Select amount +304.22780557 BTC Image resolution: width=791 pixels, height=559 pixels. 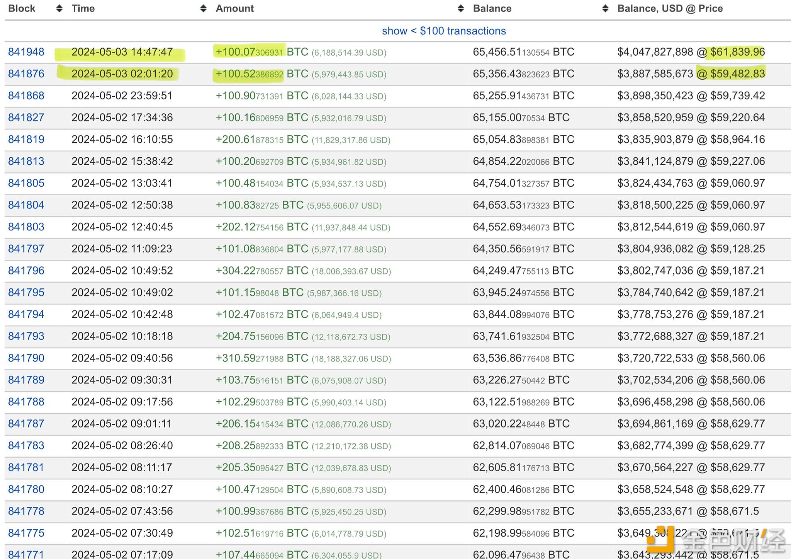click(262, 271)
